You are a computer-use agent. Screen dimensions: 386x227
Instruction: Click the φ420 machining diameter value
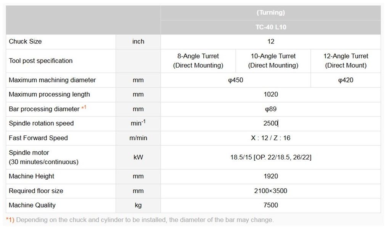346,80
